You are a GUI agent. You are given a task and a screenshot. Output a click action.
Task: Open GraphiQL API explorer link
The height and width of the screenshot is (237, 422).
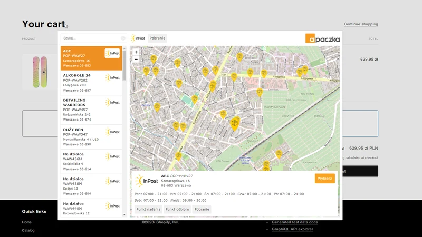click(293, 229)
